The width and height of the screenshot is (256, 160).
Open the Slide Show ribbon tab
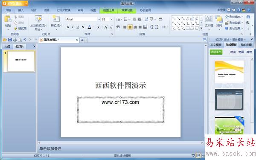click(63, 10)
